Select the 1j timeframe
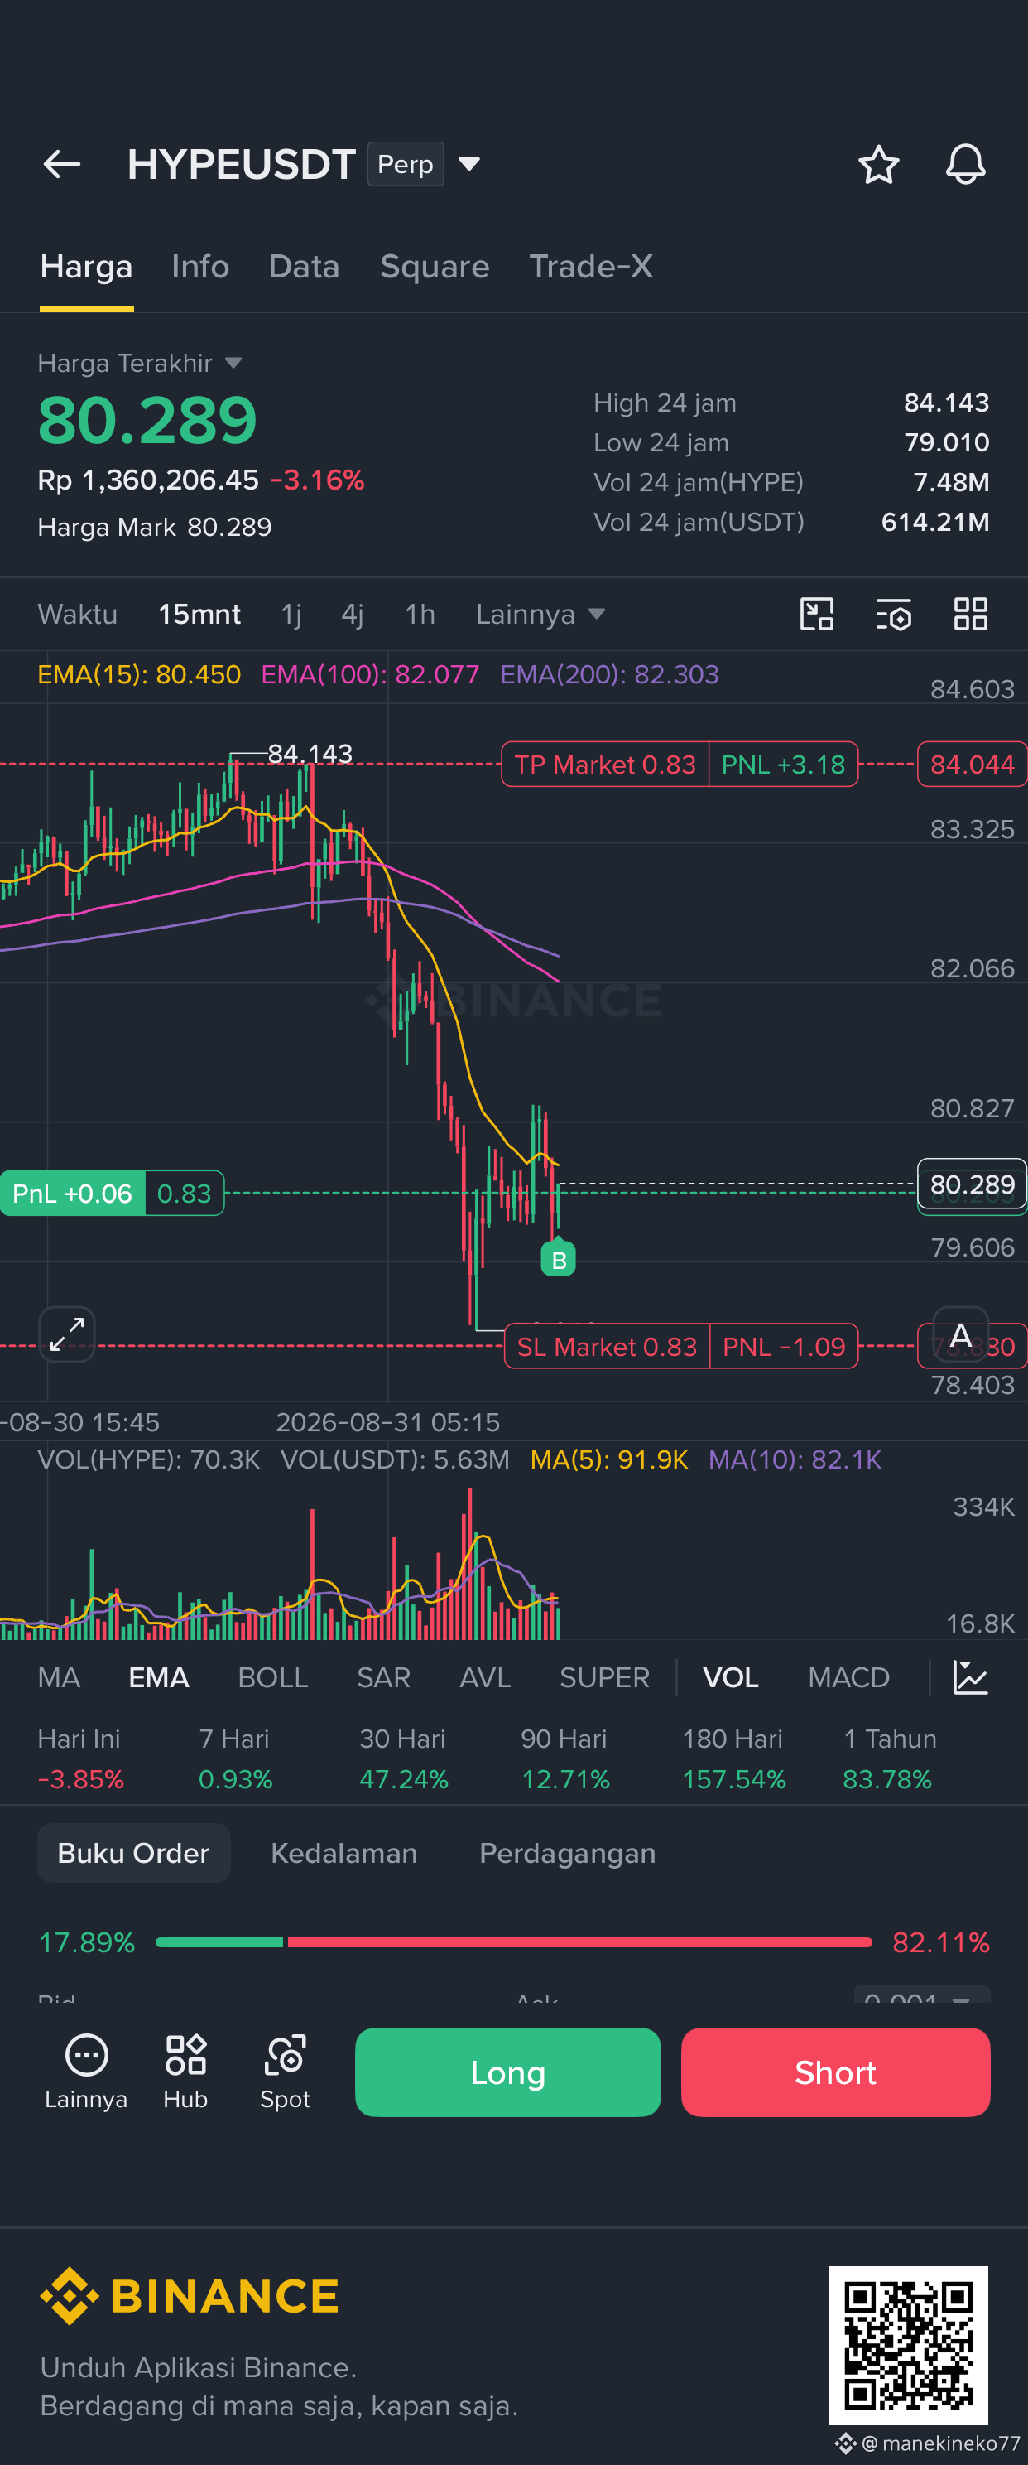Viewport: 1028px width, 2465px height. click(291, 614)
